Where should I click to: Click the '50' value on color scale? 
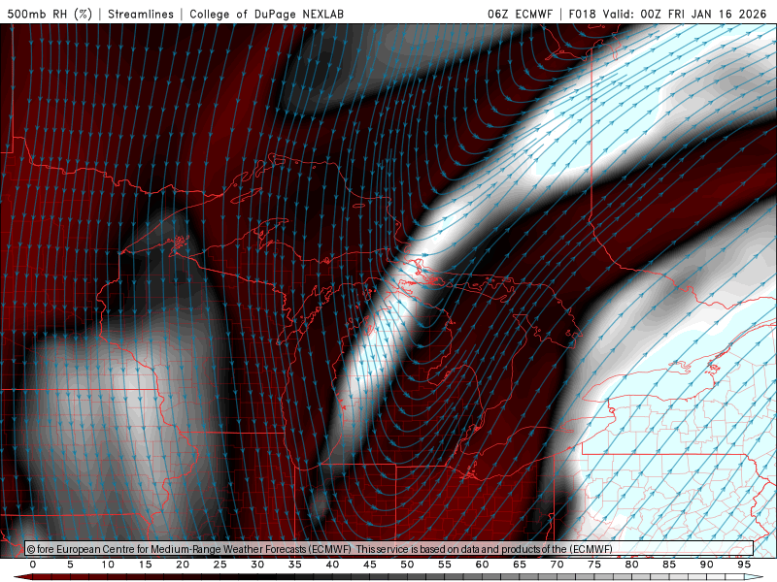pyautogui.click(x=407, y=565)
